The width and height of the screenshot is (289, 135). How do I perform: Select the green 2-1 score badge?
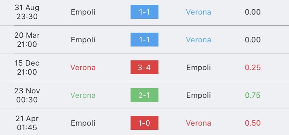click(x=144, y=95)
